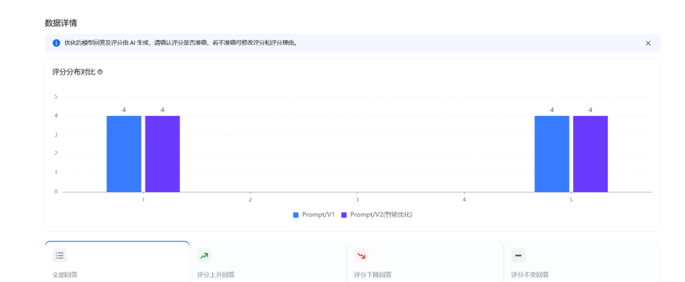685x282 pixels.
Task: Close the AI-generated scoring info banner
Action: click(648, 43)
